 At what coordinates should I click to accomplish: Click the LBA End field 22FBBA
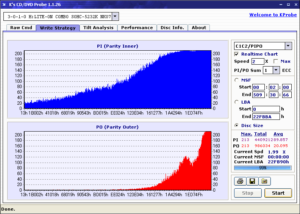(x=266, y=116)
